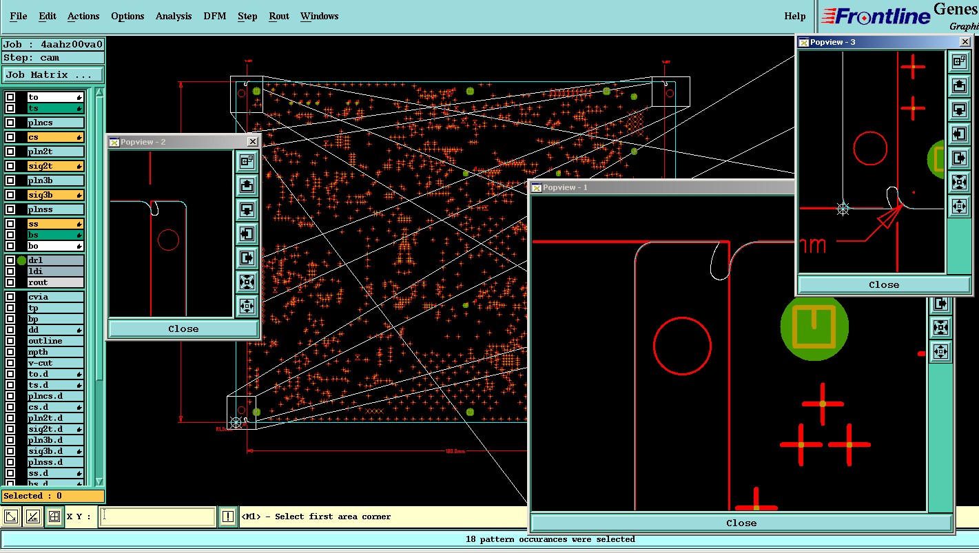Click Close button in Popview - 2
Viewport: 979px width, 553px height.
(183, 328)
